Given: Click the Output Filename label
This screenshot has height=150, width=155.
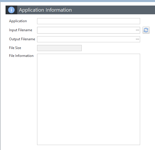Looking at the screenshot, I should pos(22,39).
